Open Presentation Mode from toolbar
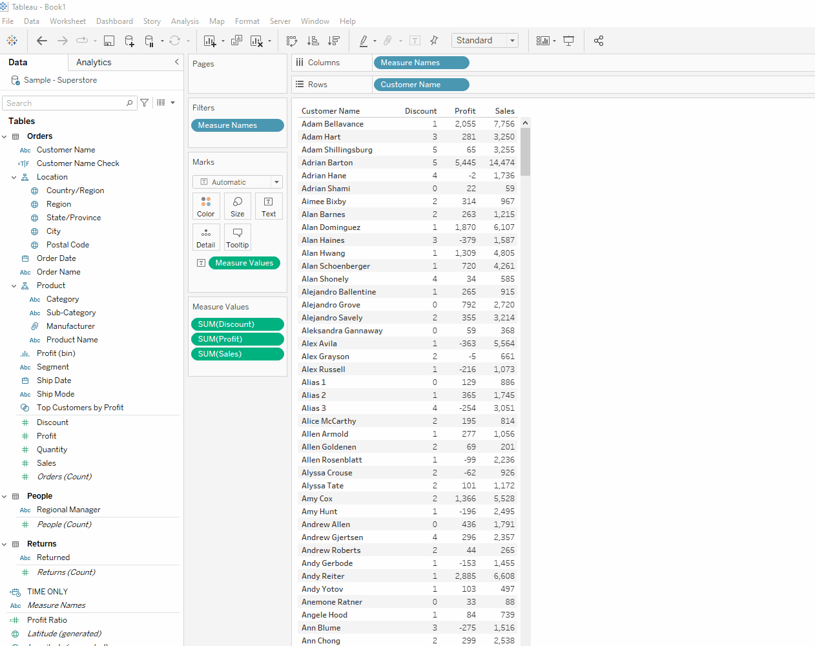Image resolution: width=815 pixels, height=646 pixels. point(568,41)
